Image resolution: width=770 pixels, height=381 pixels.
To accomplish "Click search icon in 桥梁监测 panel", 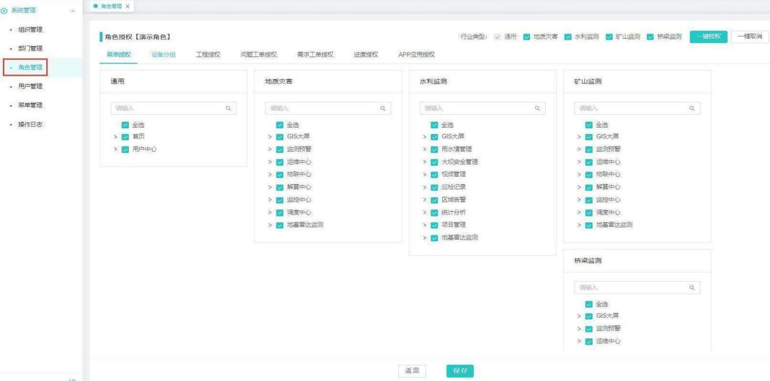I will 691,287.
